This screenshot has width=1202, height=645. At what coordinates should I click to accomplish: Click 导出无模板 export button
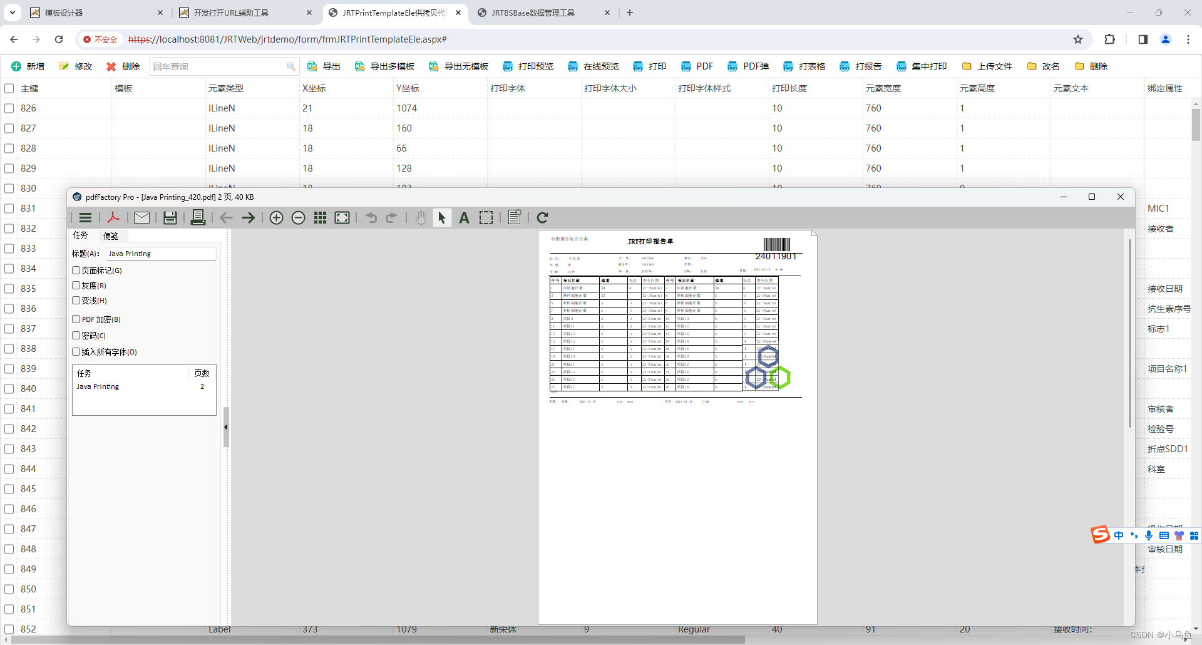458,66
